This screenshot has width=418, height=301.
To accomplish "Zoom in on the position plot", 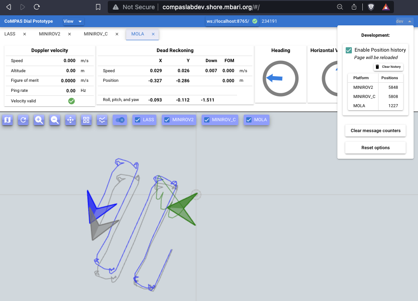I will (x=39, y=120).
